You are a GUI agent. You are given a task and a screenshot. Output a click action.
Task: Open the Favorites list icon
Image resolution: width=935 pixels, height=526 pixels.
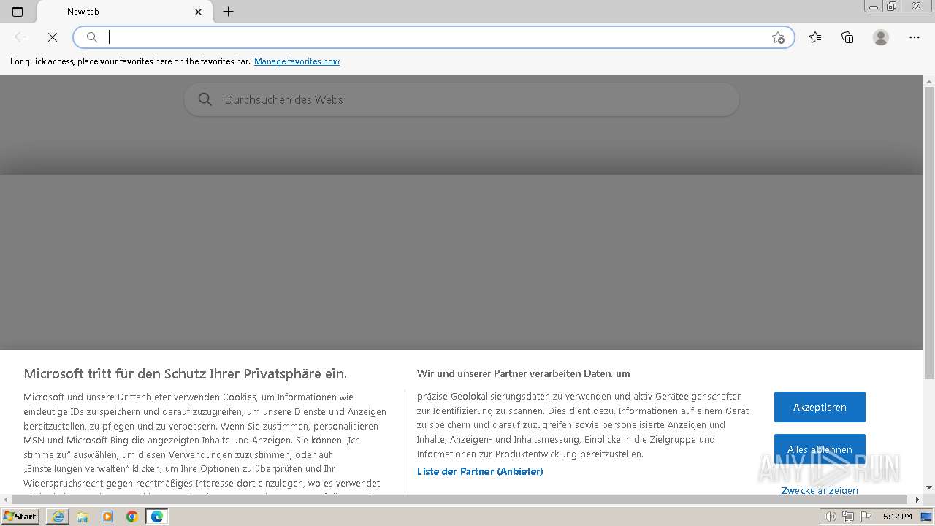coord(815,37)
